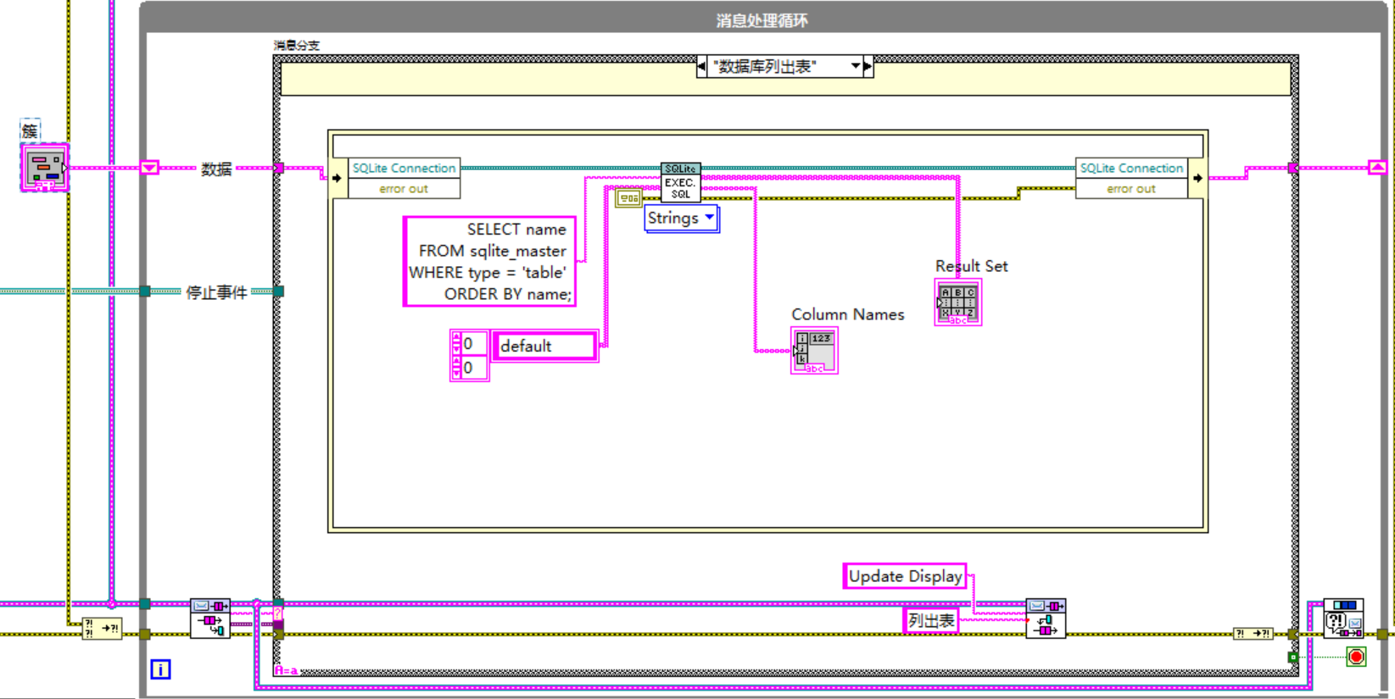This screenshot has height=699, width=1395.
Task: Click the 数据 wire label
Action: point(216,169)
